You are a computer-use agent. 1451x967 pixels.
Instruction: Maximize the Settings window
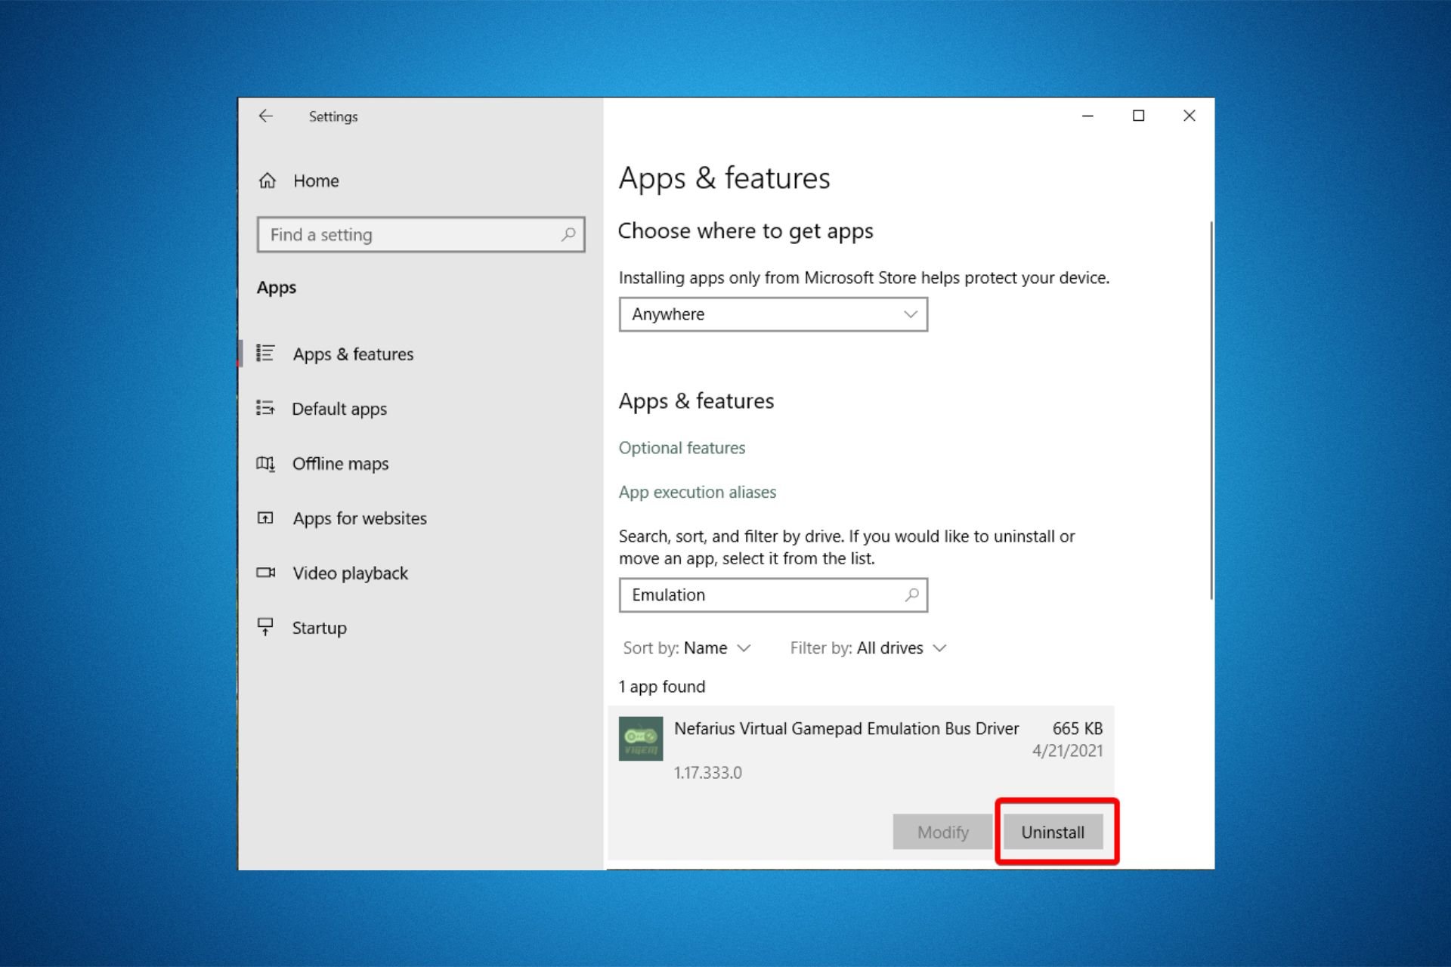(x=1138, y=116)
